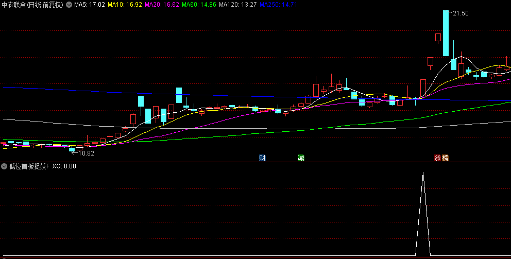Image resolution: width=511 pixels, height=259 pixels.
Task: Click the orange 榜 leaderboard marker
Action: 445,158
